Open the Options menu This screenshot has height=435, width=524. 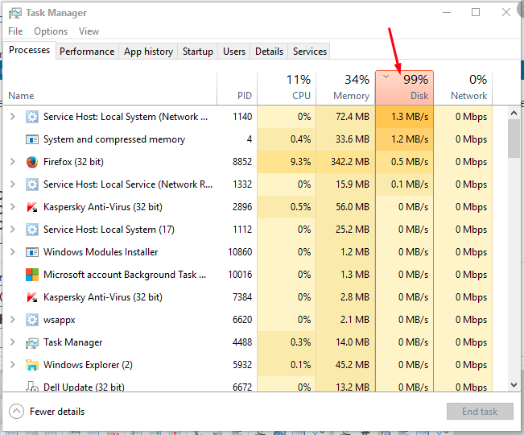[51, 31]
